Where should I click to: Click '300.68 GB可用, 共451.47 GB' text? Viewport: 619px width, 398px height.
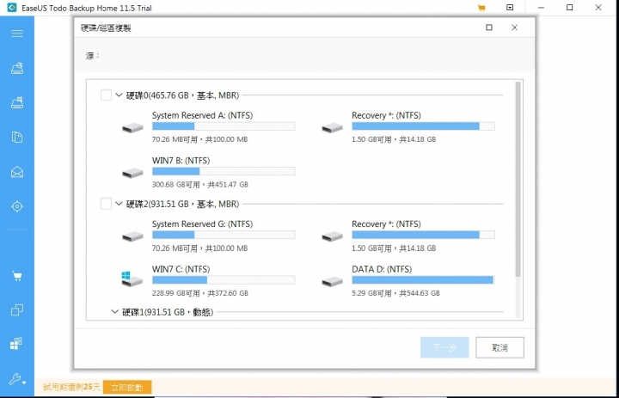click(200, 185)
